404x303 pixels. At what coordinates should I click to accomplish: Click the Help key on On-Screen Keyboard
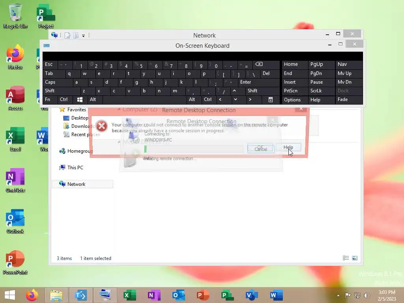(321, 100)
